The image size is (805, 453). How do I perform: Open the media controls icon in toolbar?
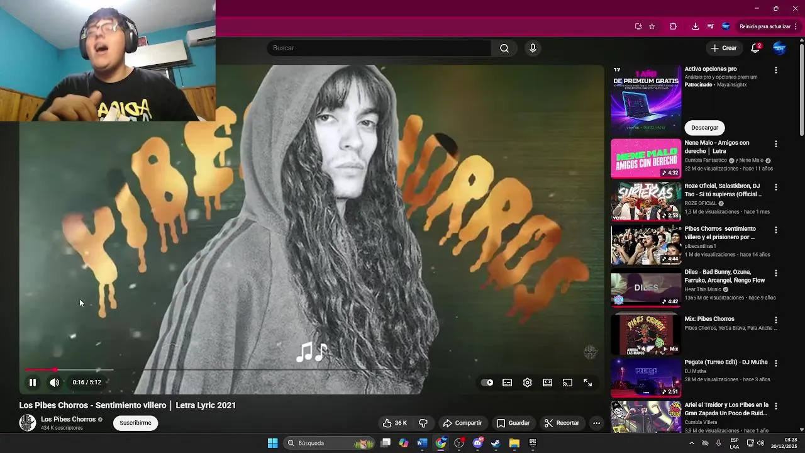click(710, 26)
